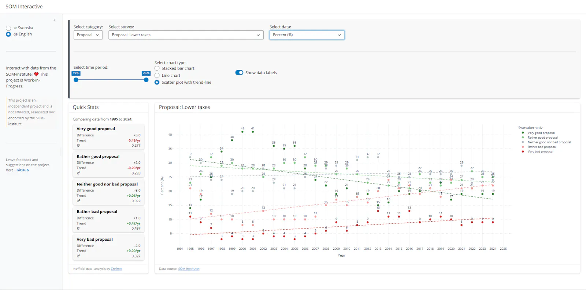
Task: Toggle the Show data labels switch
Action: pos(239,73)
